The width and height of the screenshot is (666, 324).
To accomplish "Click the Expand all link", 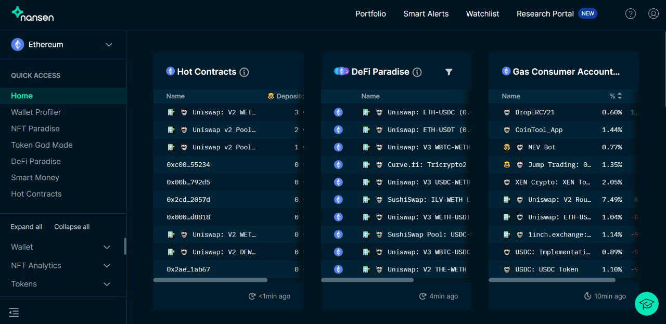I will tap(27, 227).
